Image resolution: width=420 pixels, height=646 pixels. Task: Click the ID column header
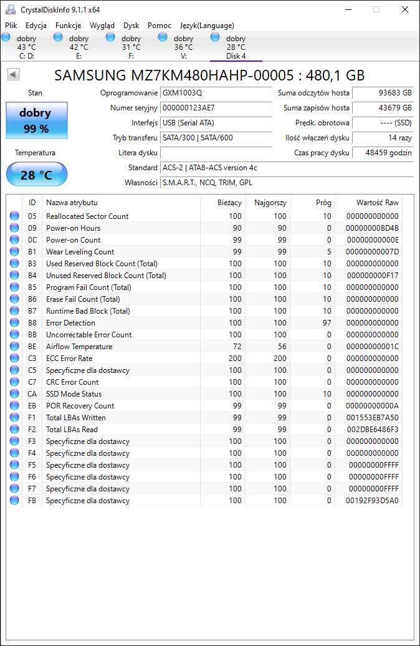click(32, 202)
